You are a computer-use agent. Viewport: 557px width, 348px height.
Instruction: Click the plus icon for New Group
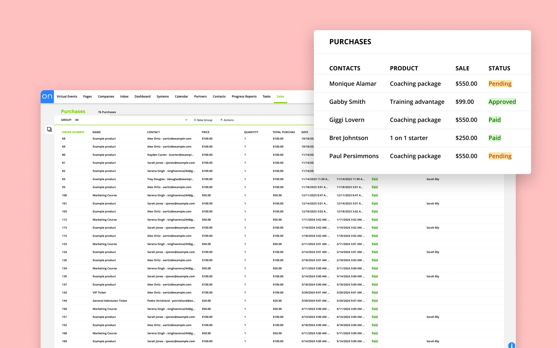coord(195,120)
